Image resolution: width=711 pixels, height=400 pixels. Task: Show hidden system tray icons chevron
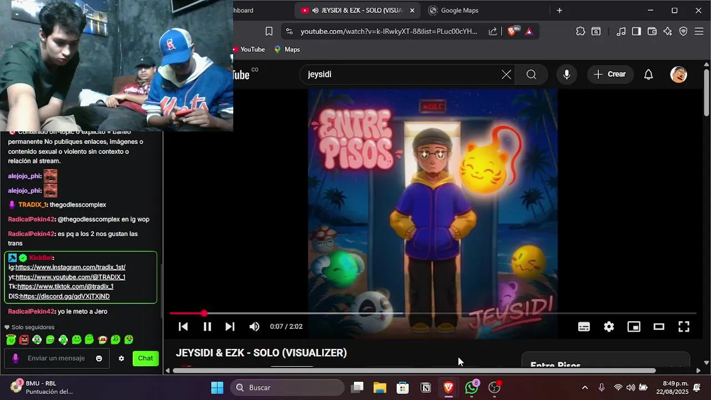[x=584, y=388]
